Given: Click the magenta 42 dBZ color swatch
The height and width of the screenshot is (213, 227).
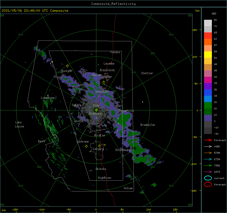Looking at the screenshot, I should (x=208, y=80).
